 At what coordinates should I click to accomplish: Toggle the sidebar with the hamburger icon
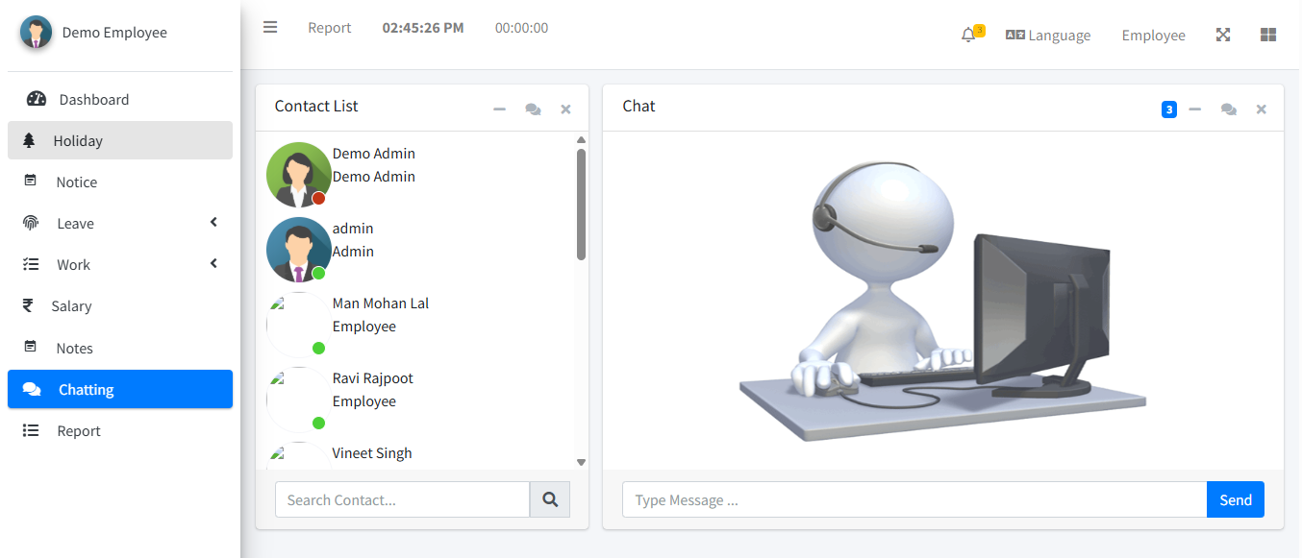[x=270, y=28]
